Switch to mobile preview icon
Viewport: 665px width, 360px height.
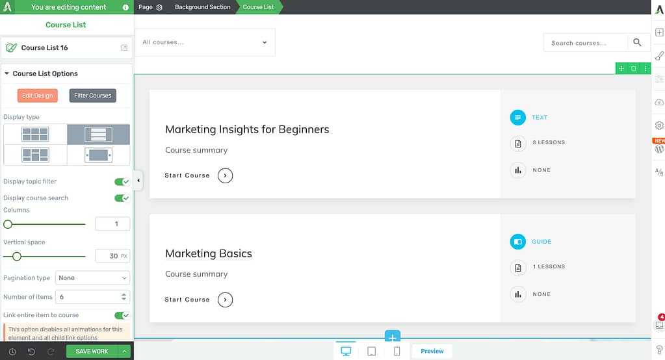click(x=397, y=351)
